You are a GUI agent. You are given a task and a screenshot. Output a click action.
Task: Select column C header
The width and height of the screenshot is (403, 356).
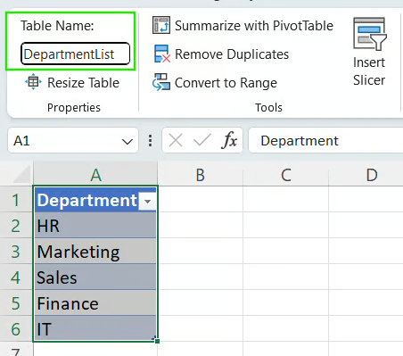click(x=286, y=175)
